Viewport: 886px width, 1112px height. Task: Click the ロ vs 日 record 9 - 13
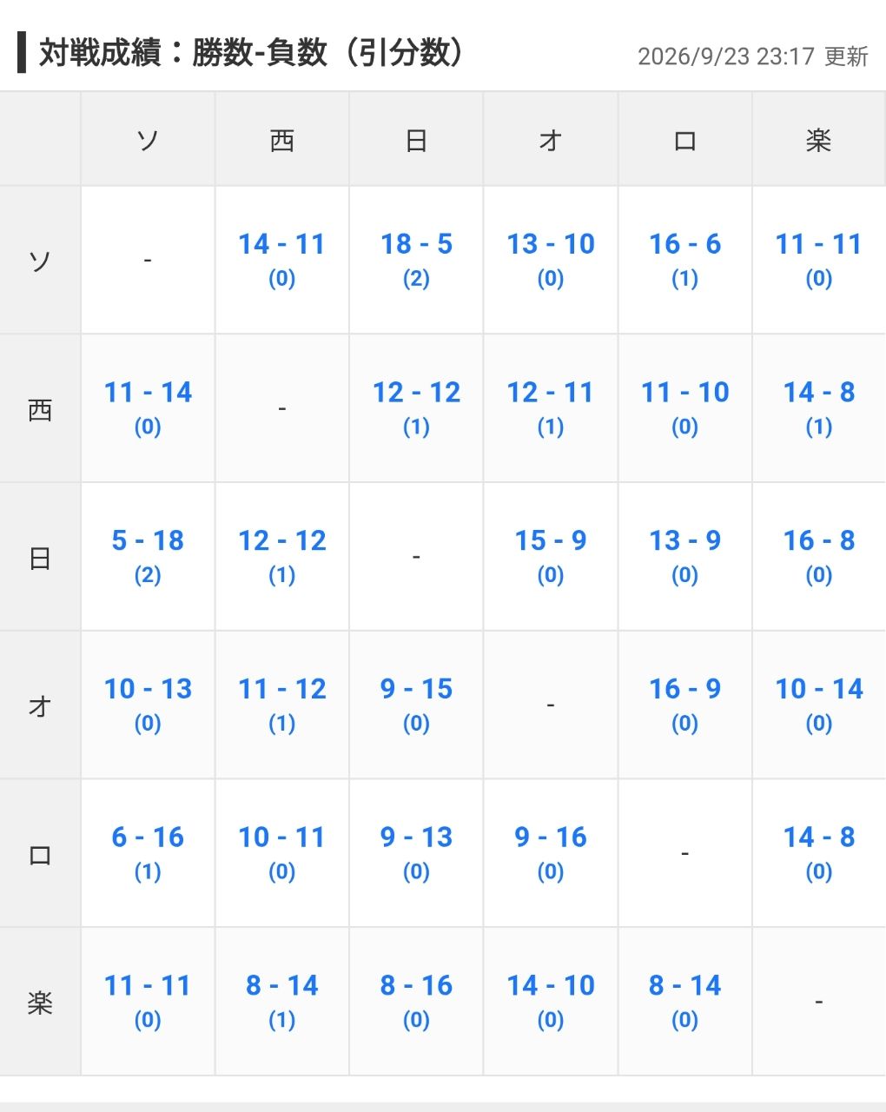416,853
